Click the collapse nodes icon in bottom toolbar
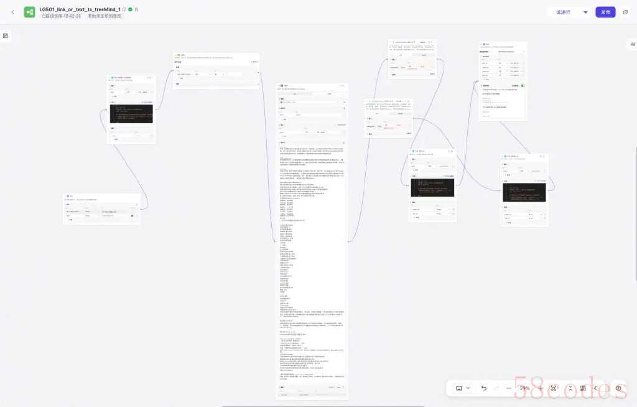This screenshot has width=637, height=407. point(570,388)
